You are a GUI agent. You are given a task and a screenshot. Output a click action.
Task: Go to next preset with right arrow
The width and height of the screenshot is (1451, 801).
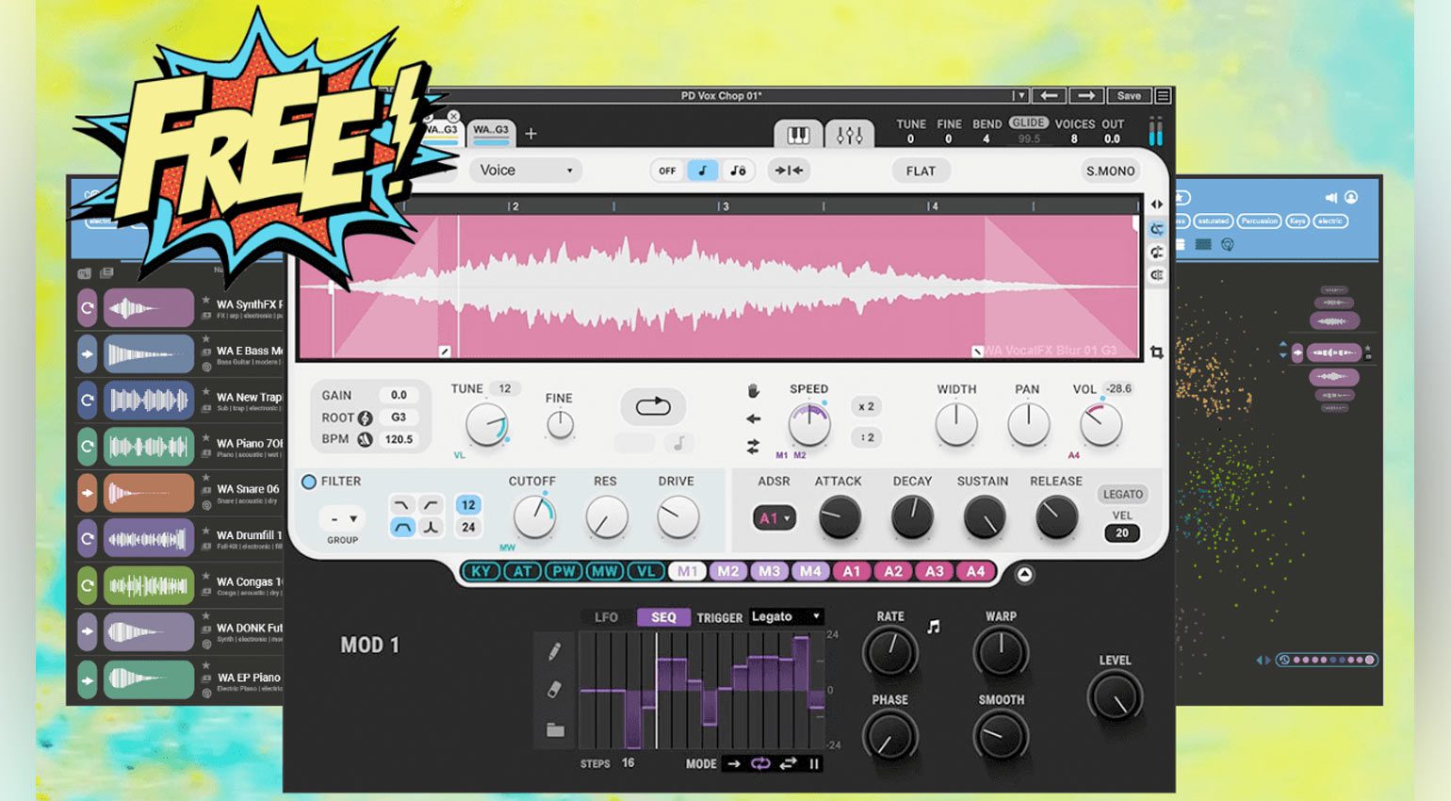[1085, 95]
